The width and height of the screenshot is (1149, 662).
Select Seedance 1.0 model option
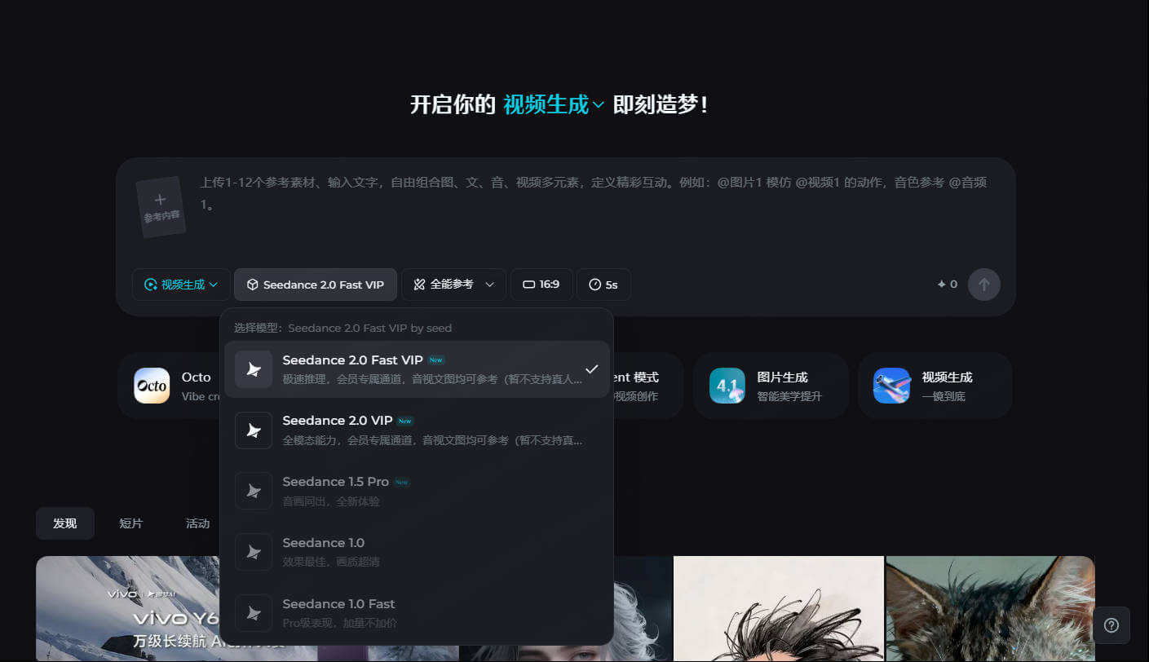[x=417, y=552]
